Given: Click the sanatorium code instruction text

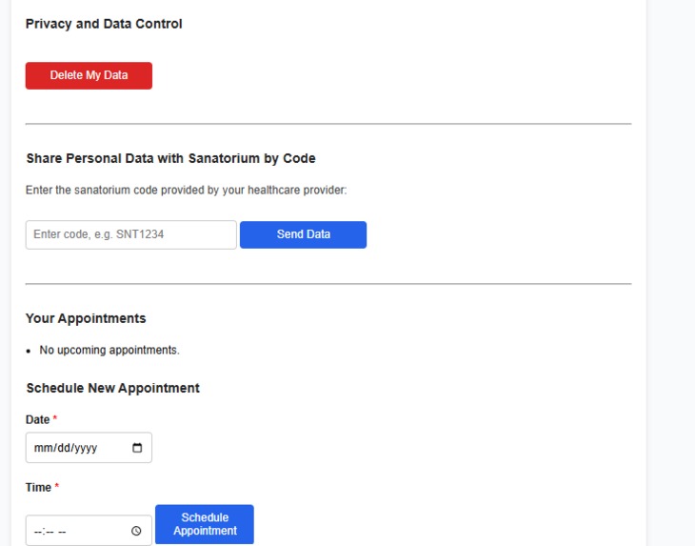Looking at the screenshot, I should (187, 191).
